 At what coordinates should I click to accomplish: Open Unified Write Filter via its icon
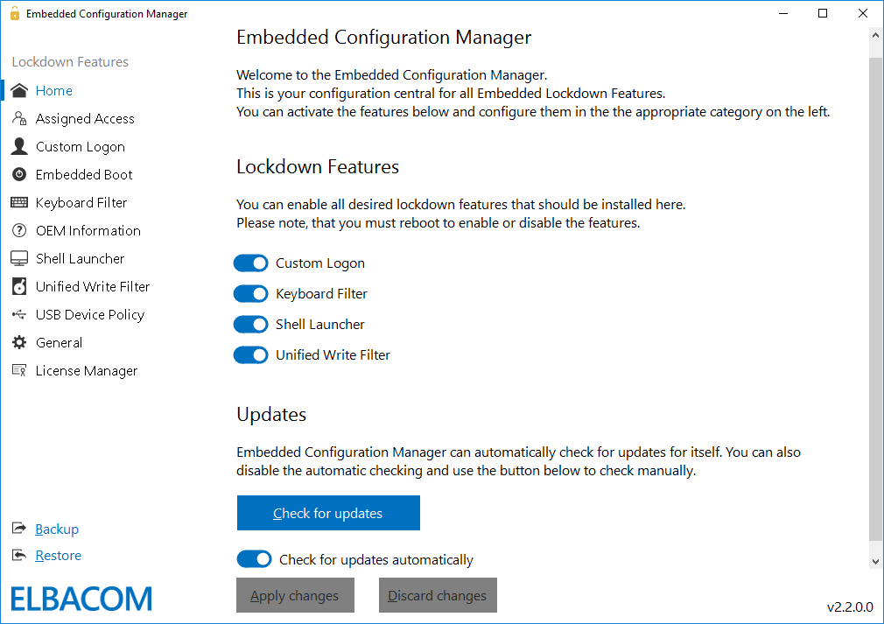point(18,286)
